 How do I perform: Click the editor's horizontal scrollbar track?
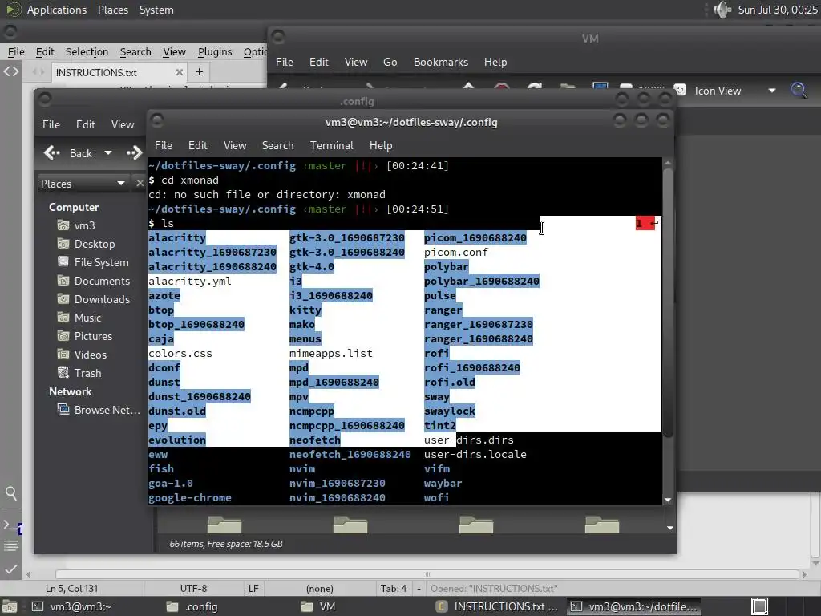tap(427, 574)
